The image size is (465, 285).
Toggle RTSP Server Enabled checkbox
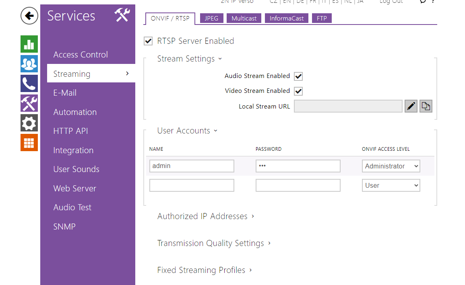(x=148, y=41)
